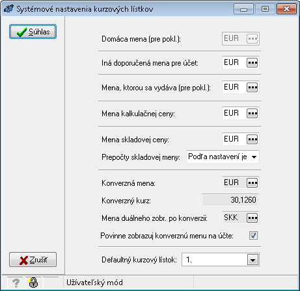Open ellipsis picker for Konverzná mena

[x=252, y=183]
